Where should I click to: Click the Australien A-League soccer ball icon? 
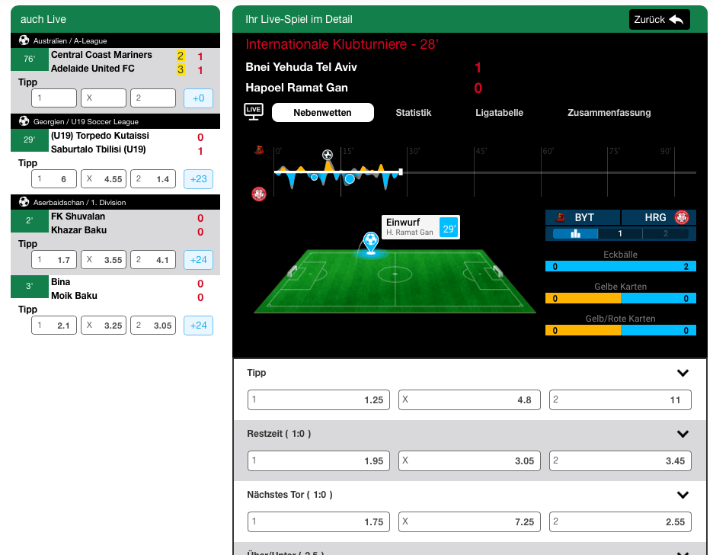[x=24, y=40]
